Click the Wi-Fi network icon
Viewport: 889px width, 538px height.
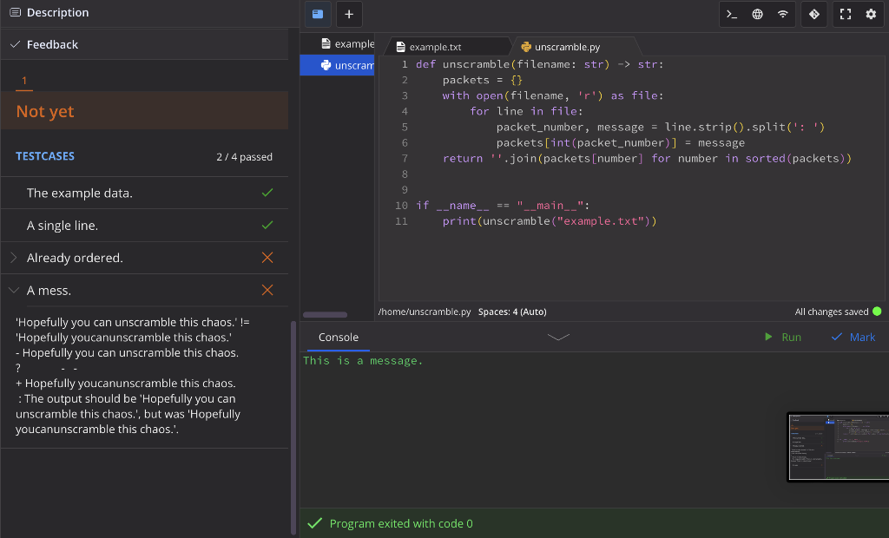[783, 14]
